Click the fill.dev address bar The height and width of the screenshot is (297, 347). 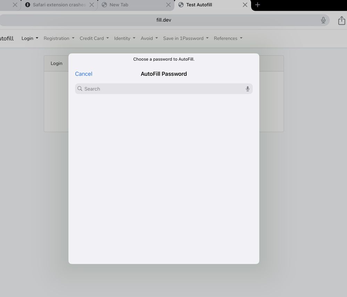tap(164, 20)
